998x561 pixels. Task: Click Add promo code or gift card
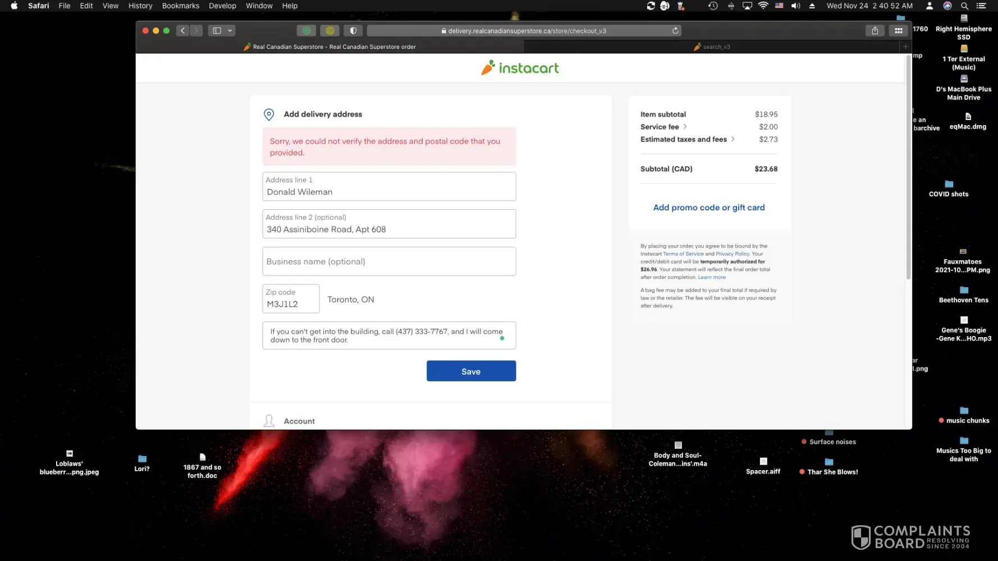(x=708, y=208)
